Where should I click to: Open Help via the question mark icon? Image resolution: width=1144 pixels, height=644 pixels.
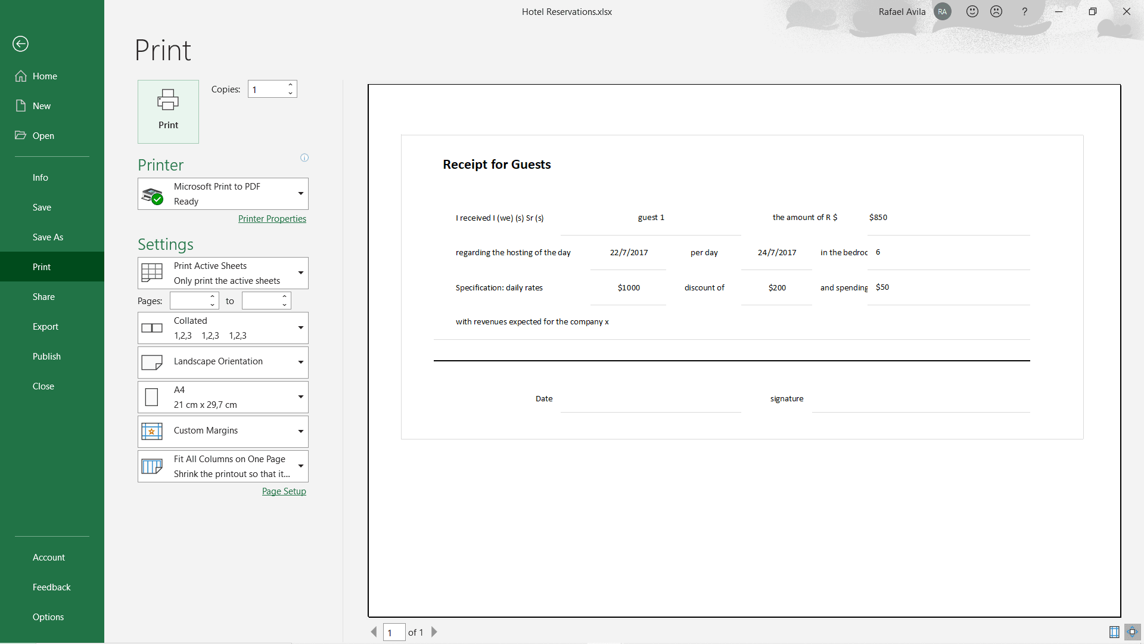click(1024, 11)
